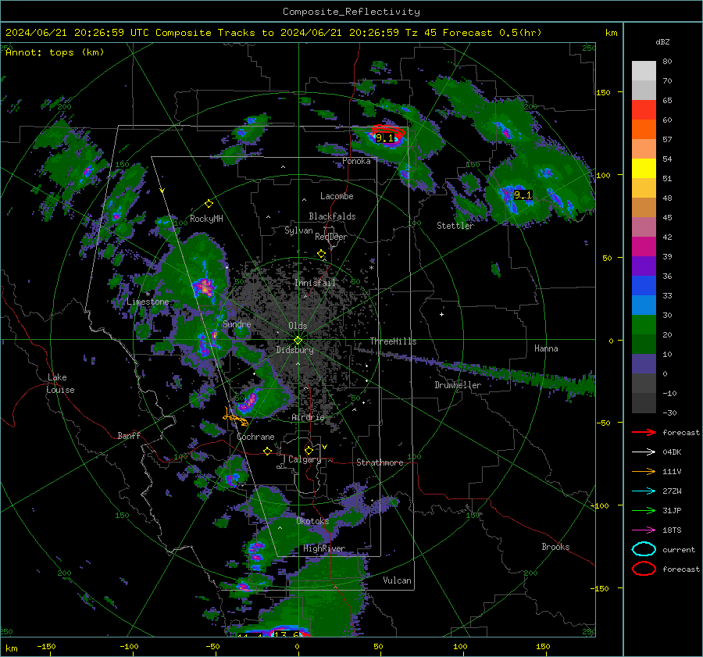Click the Sundre city label

coord(237,323)
